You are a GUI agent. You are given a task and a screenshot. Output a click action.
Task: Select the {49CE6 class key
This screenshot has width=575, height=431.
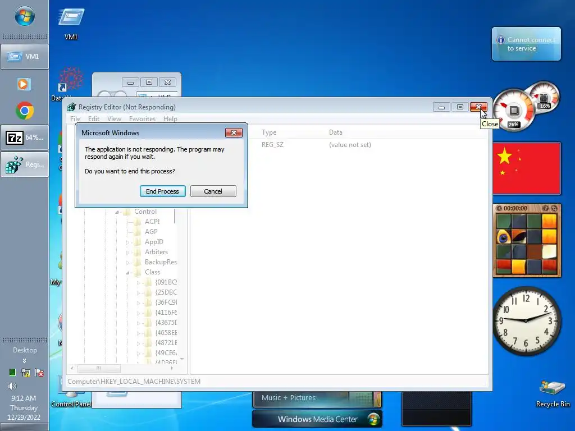click(x=166, y=353)
